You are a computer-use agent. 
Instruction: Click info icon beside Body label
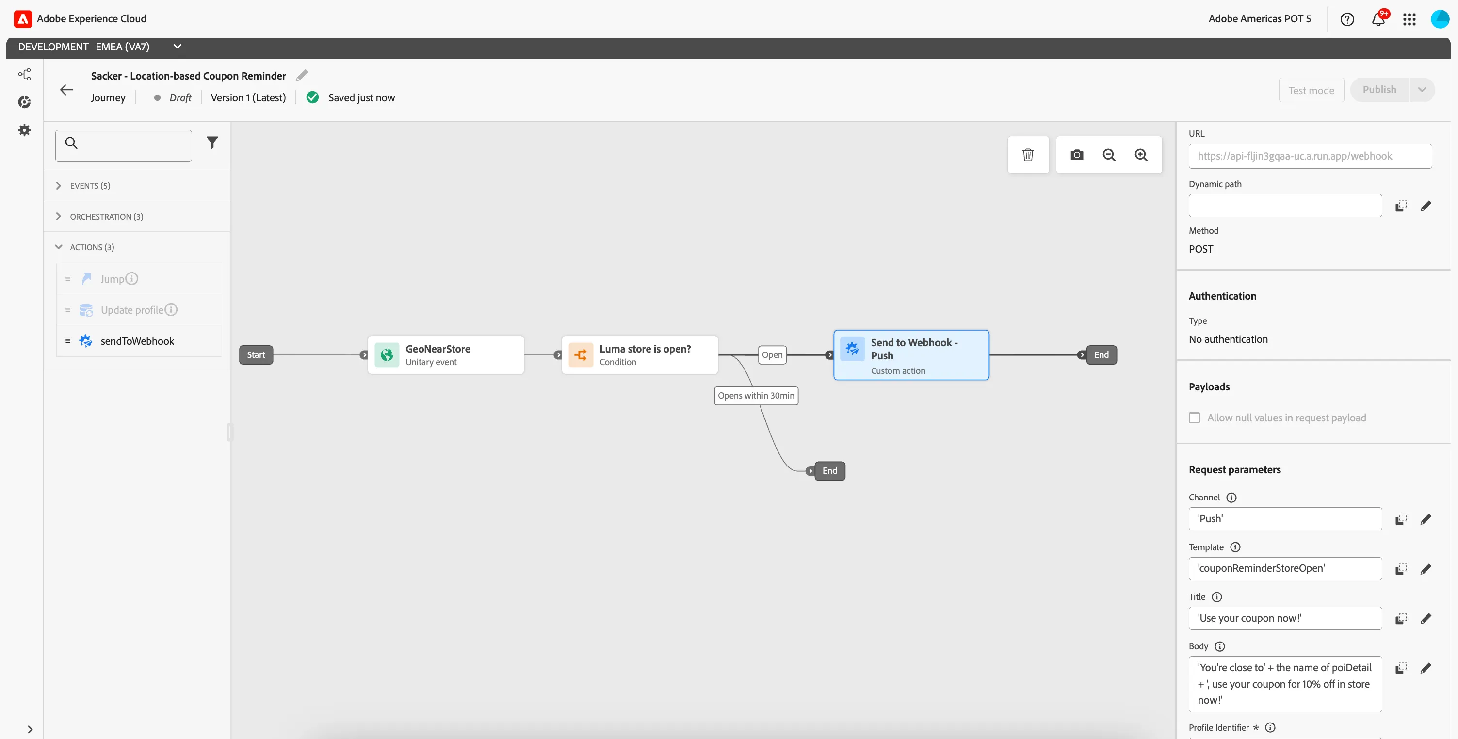pos(1220,646)
